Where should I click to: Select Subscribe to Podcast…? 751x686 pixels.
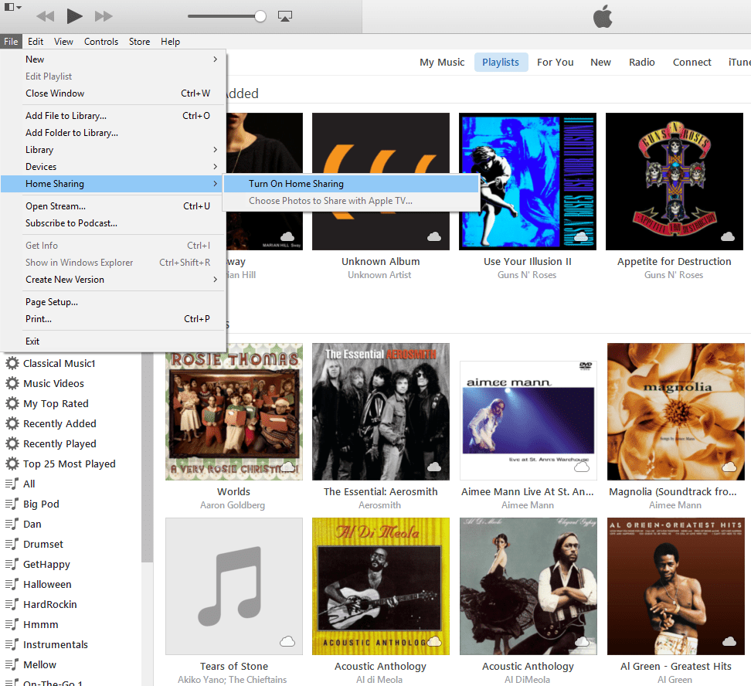pyautogui.click(x=113, y=223)
